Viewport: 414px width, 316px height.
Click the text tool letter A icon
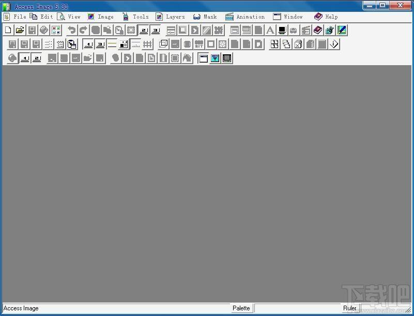point(270,30)
